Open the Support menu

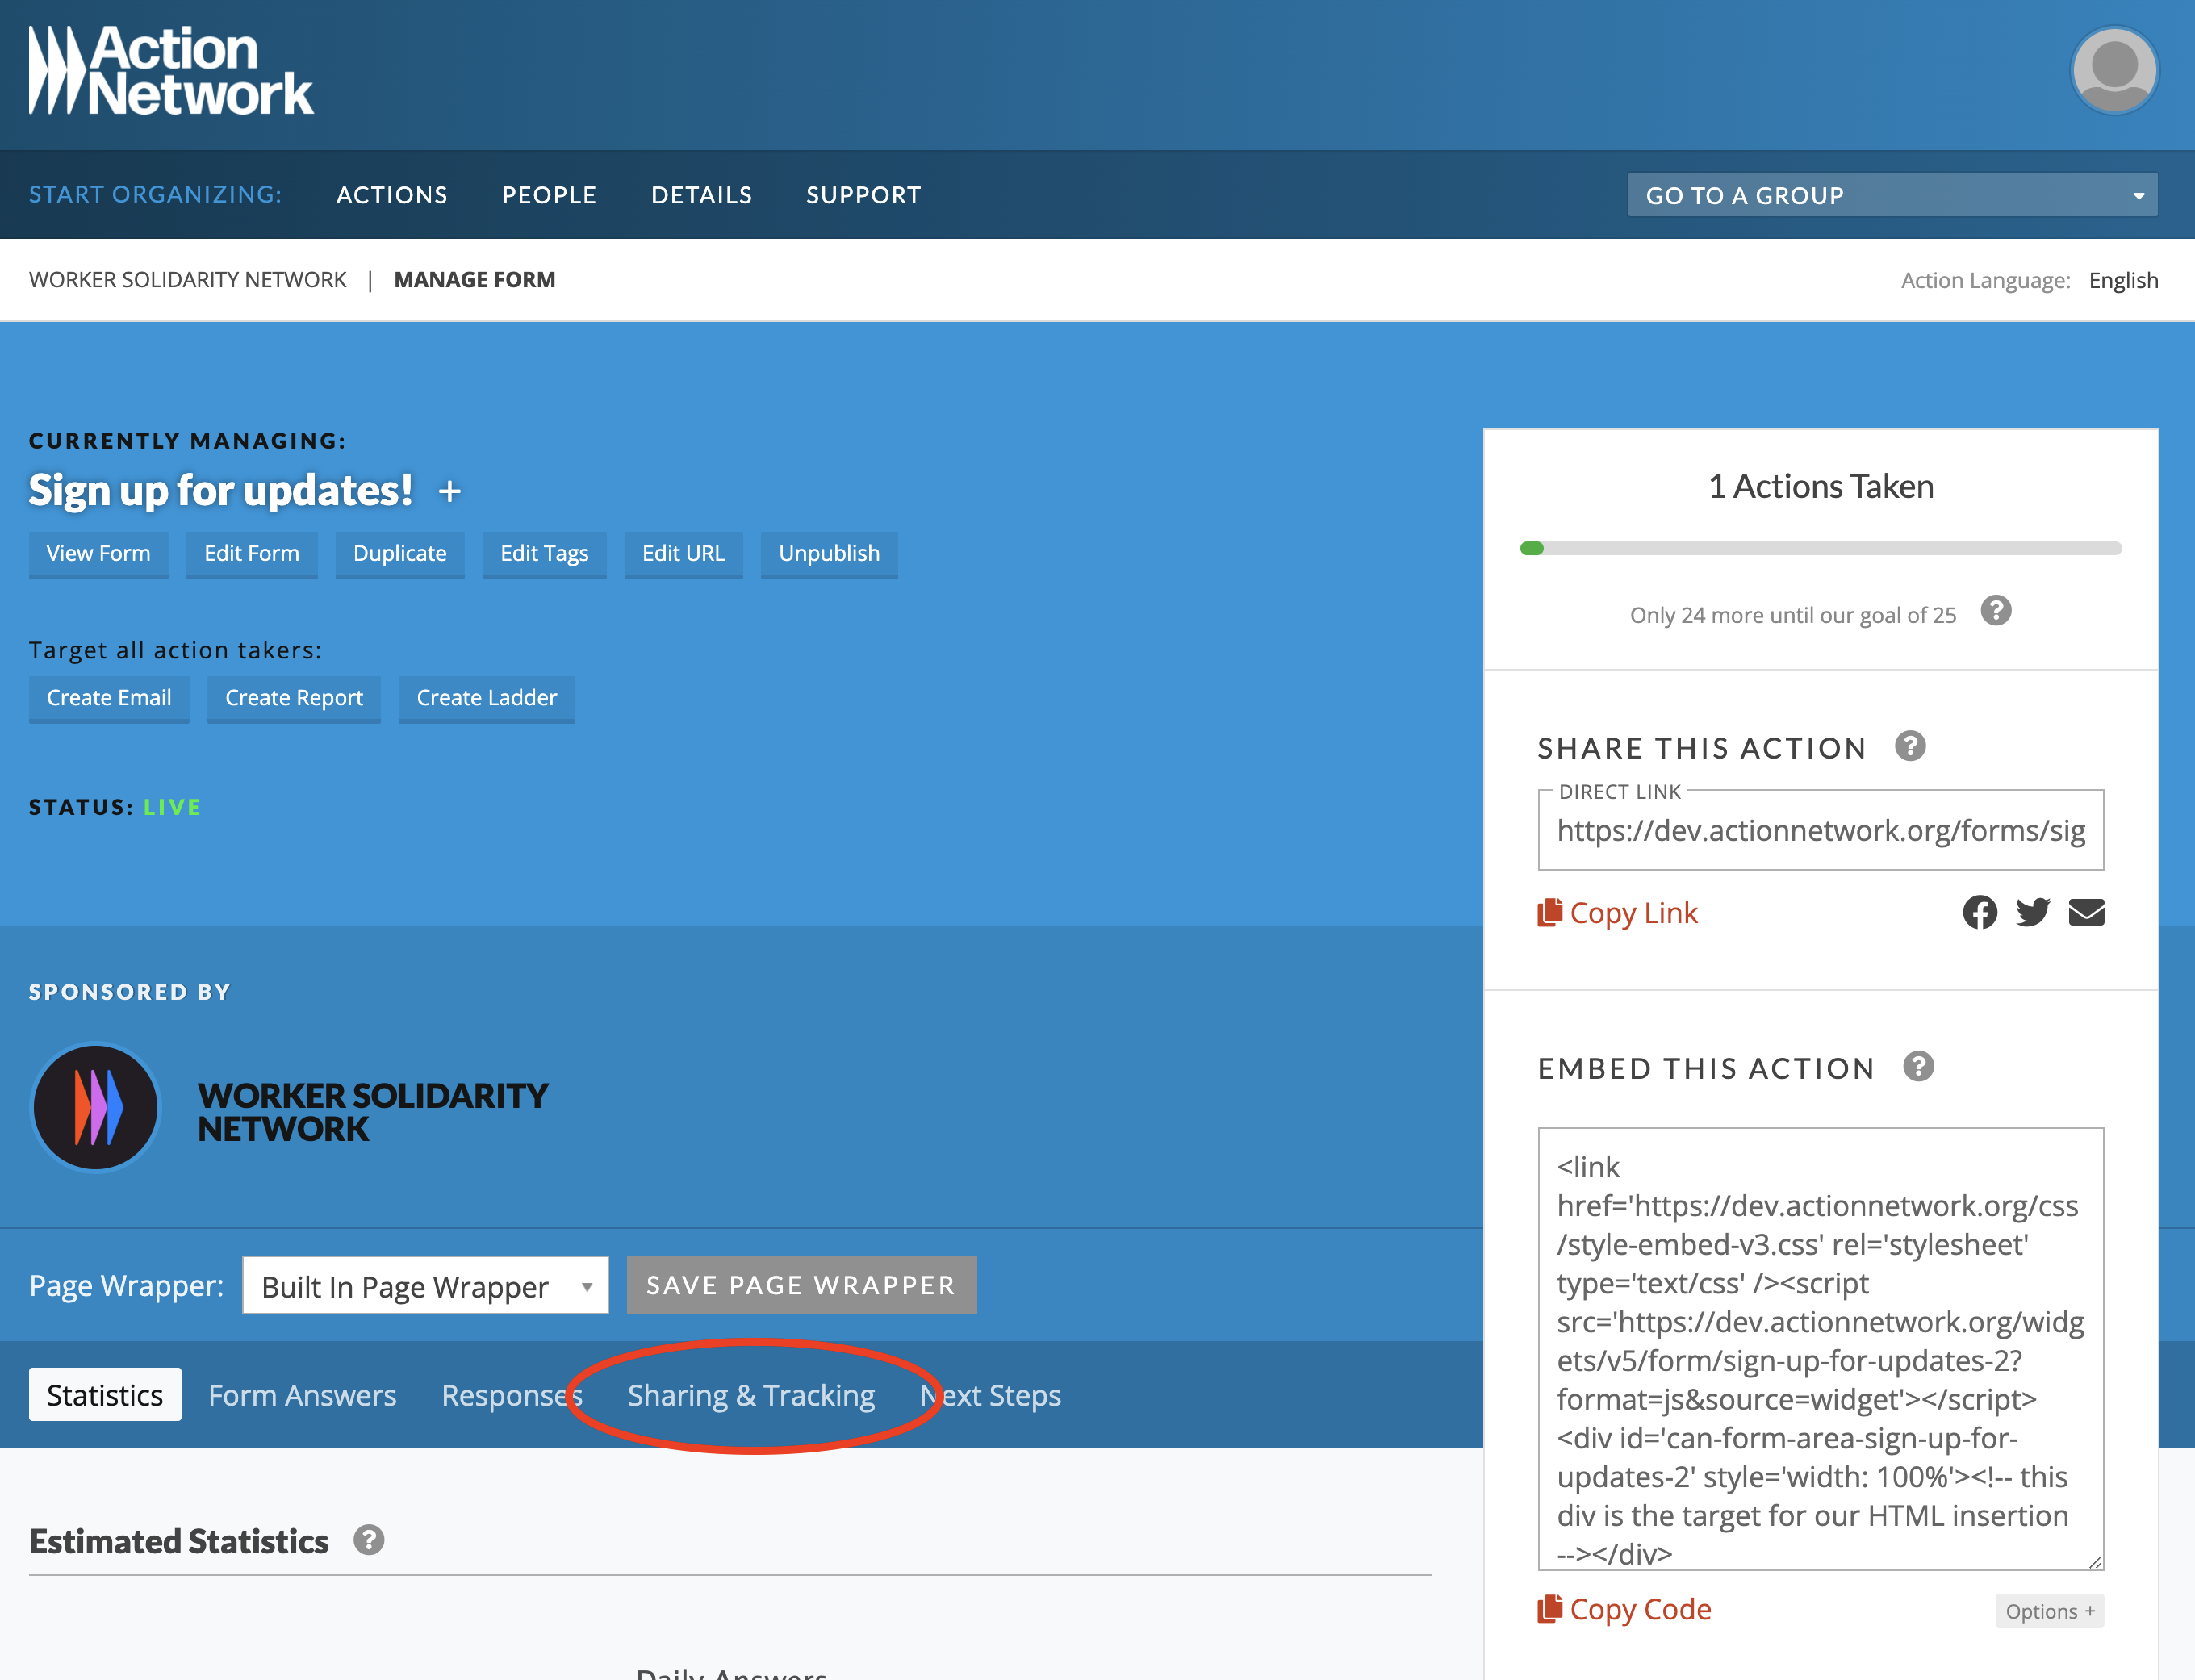[x=863, y=195]
